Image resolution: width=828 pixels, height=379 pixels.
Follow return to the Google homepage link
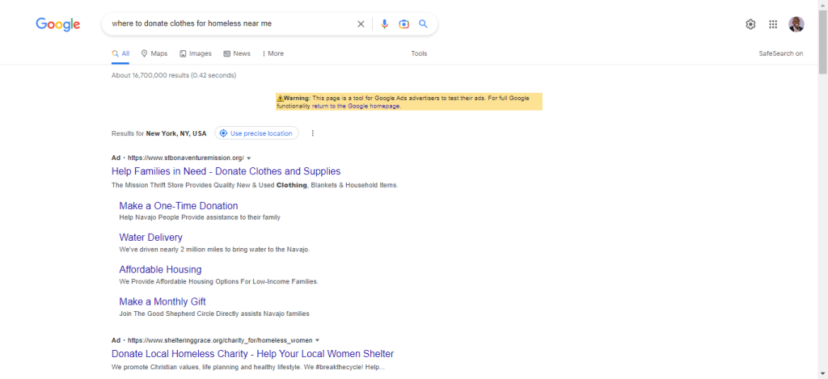356,106
